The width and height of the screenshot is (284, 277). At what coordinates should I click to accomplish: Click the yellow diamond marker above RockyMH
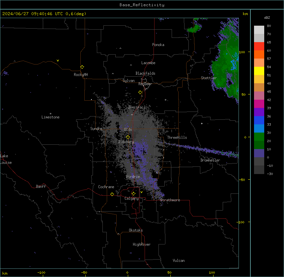pos(82,67)
